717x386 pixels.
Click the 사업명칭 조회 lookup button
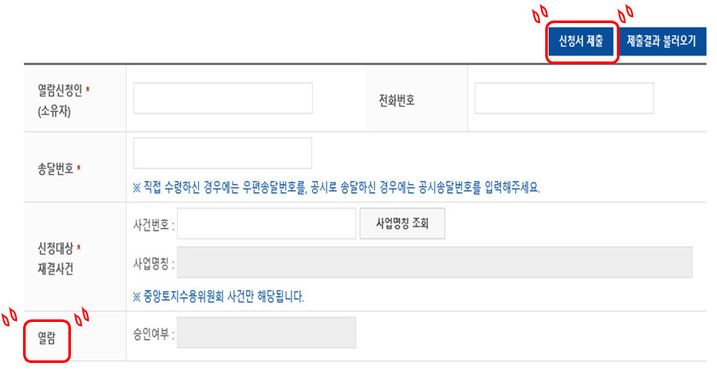402,224
